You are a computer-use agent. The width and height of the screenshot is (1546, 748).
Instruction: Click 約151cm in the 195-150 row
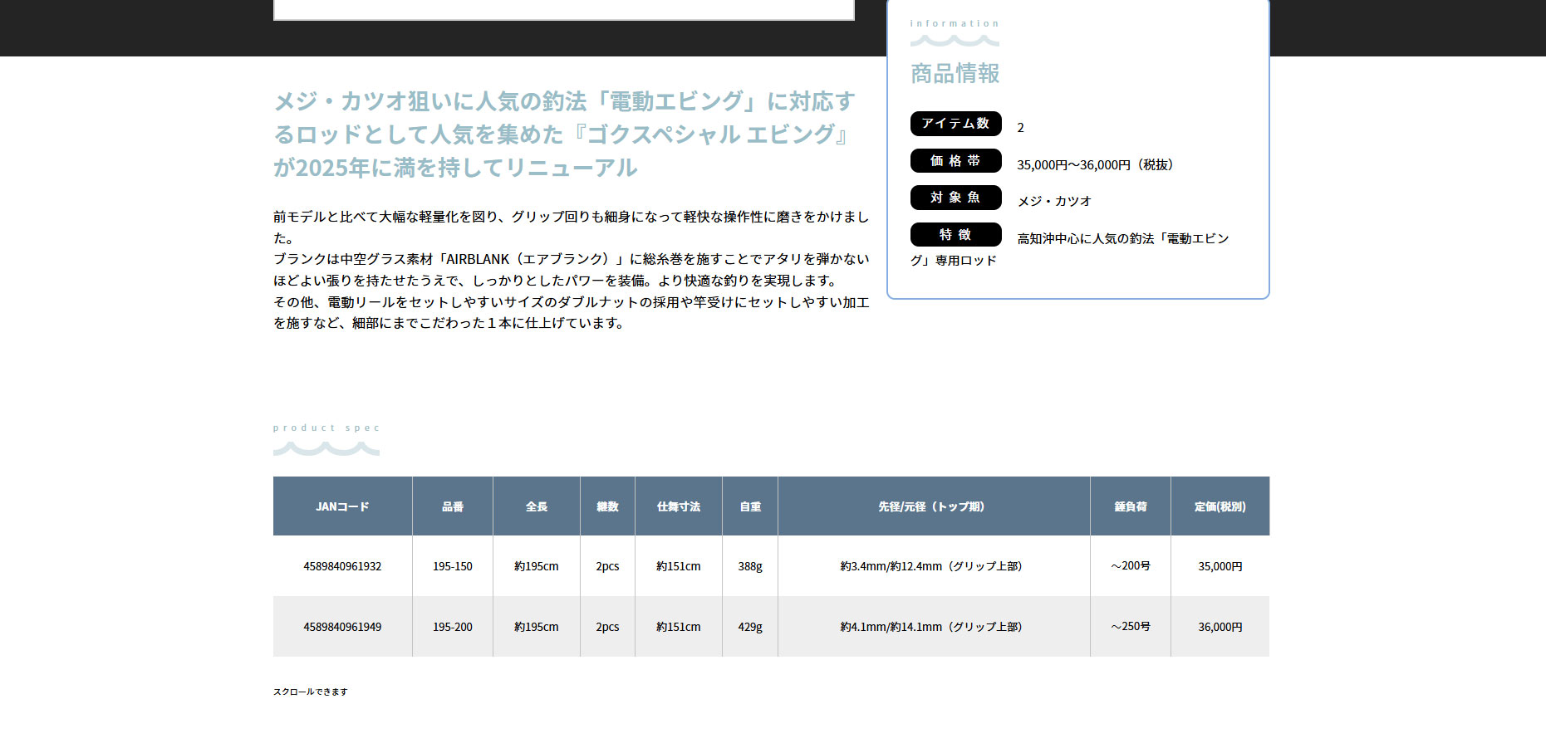[679, 566]
